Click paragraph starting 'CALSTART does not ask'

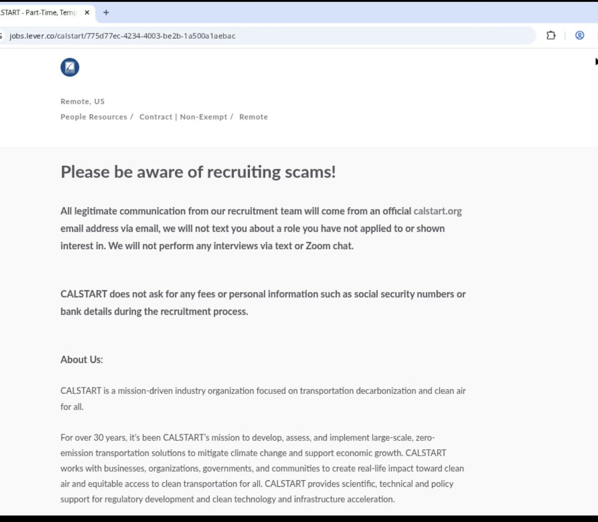tap(263, 303)
